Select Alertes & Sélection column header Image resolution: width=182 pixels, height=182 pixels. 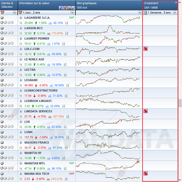click(x=9, y=5)
